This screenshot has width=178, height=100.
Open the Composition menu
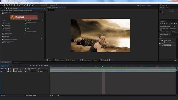coord(10,3)
